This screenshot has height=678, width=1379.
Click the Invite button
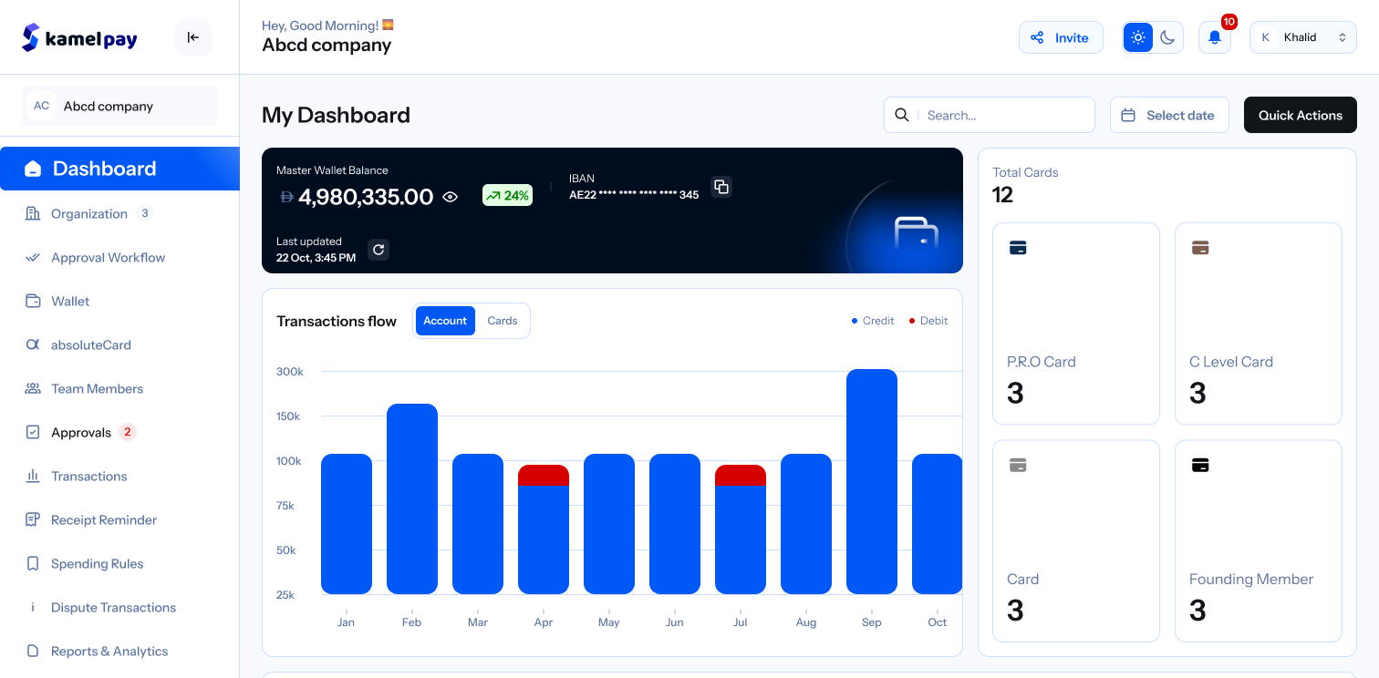[1061, 37]
